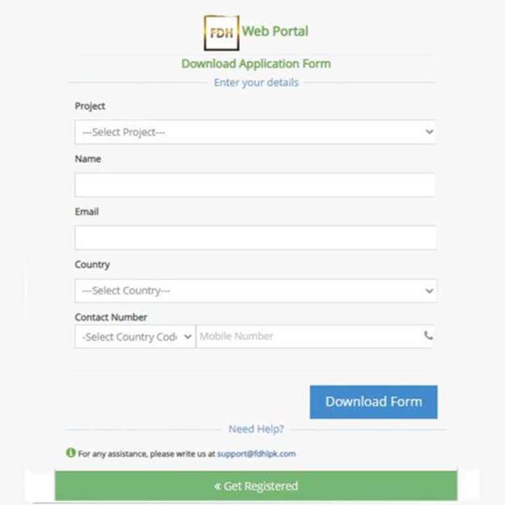Click the green info icon beside the assistance text
505x505 pixels.
pyautogui.click(x=70, y=452)
